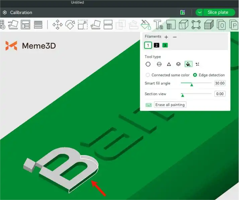Select the Scale tool in toolbar

(82, 25)
